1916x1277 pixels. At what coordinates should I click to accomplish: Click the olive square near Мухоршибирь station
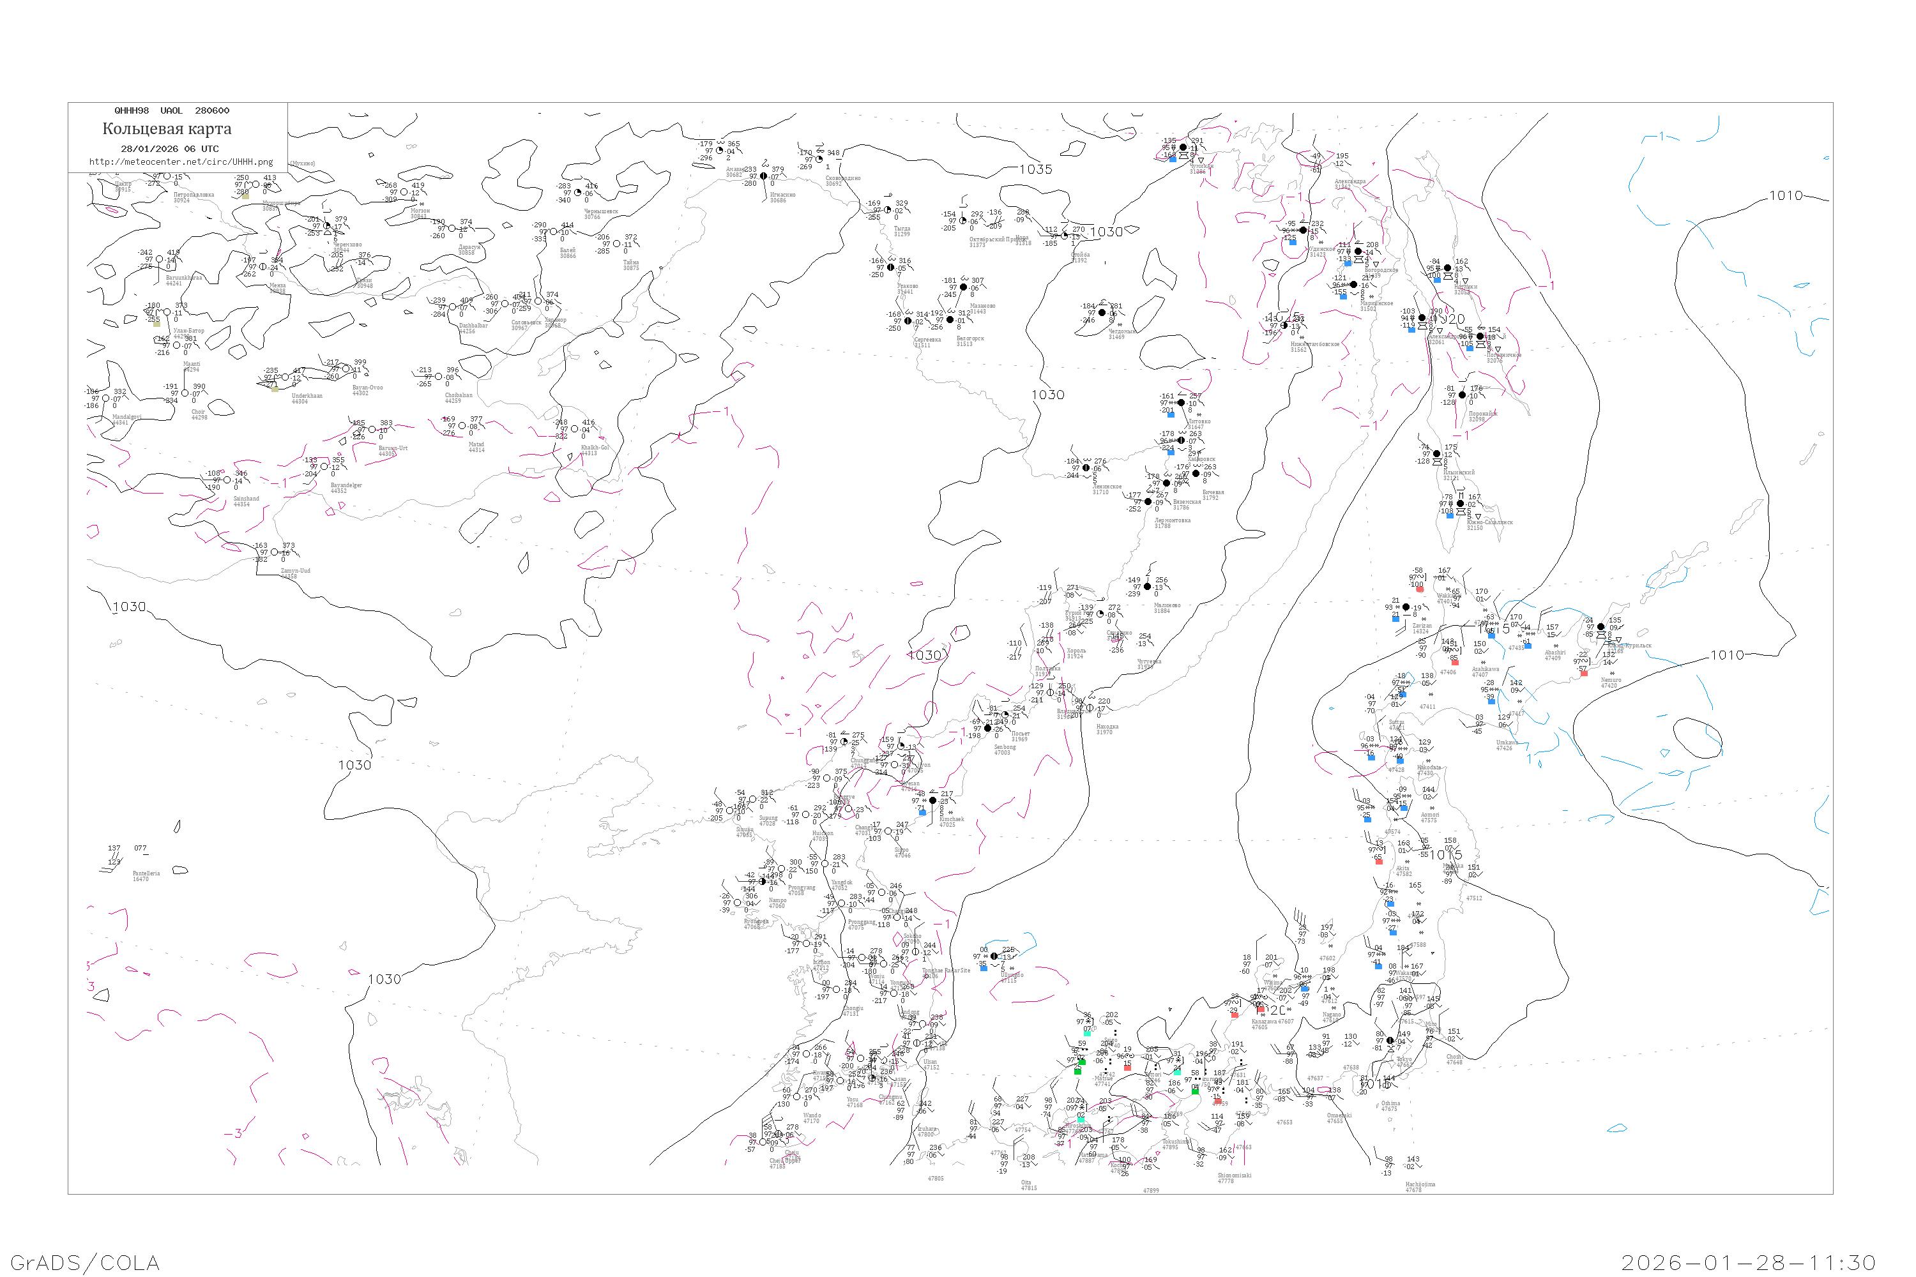point(245,196)
